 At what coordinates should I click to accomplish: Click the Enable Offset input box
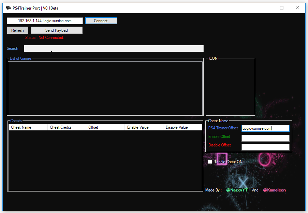coord(265,138)
